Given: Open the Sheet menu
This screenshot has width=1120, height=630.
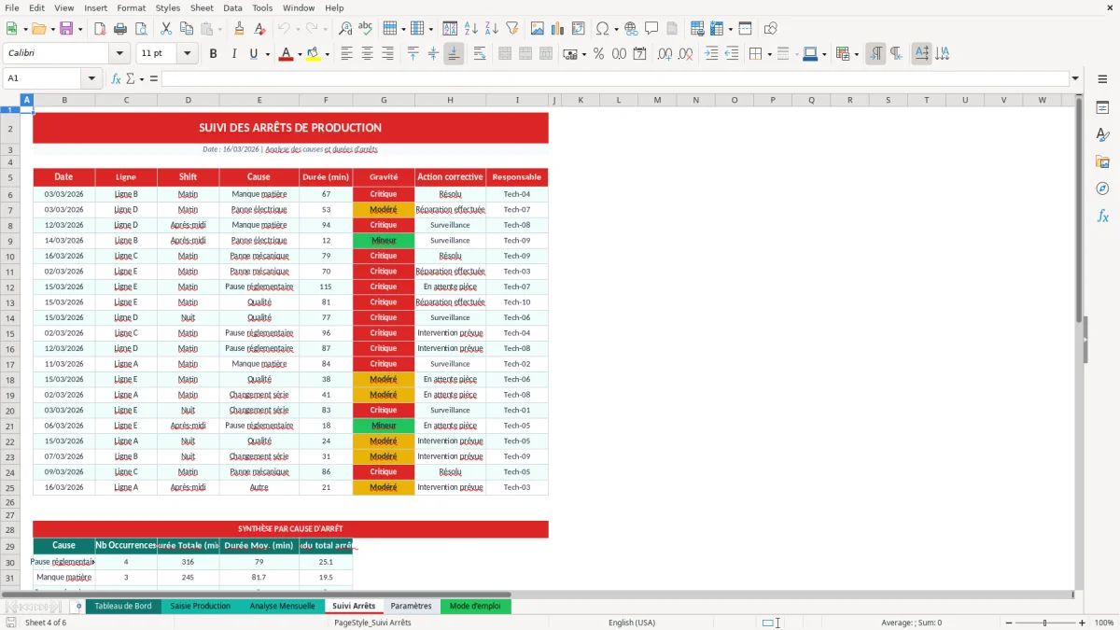Looking at the screenshot, I should [x=202, y=7].
